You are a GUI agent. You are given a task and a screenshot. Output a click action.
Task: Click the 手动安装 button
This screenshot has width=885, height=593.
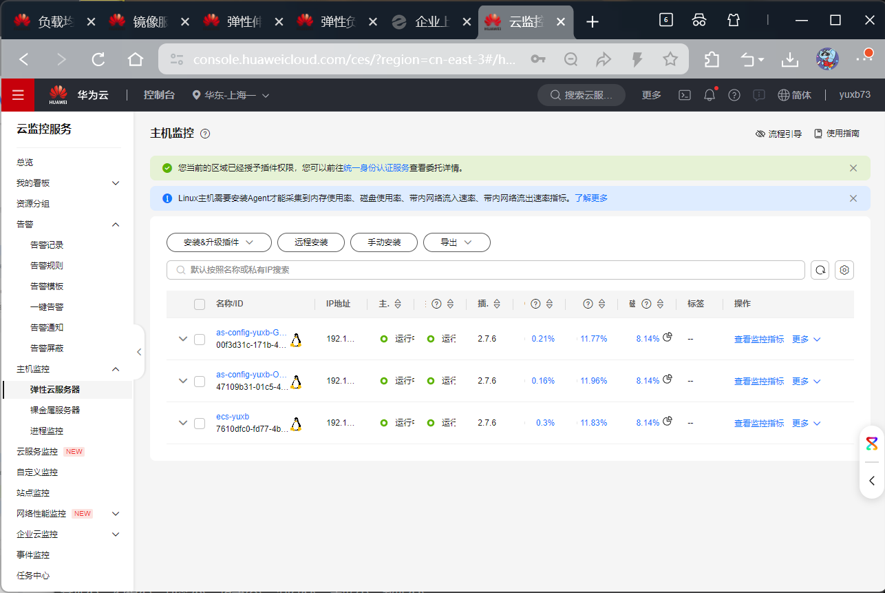click(384, 242)
